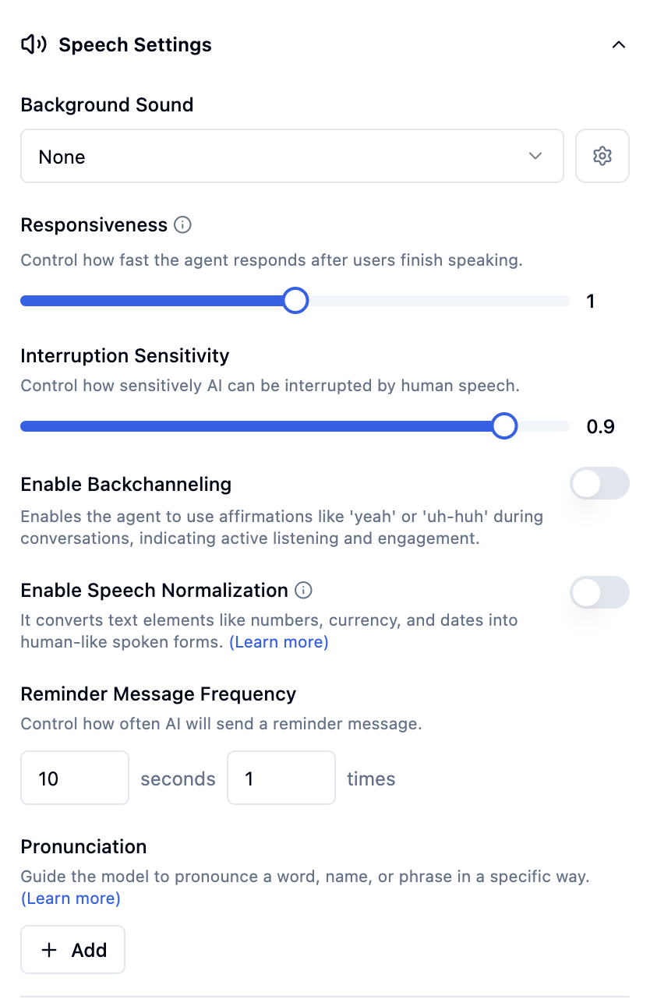
Task: Click the Interruption Sensitivity slider handle
Action: pyautogui.click(x=504, y=425)
